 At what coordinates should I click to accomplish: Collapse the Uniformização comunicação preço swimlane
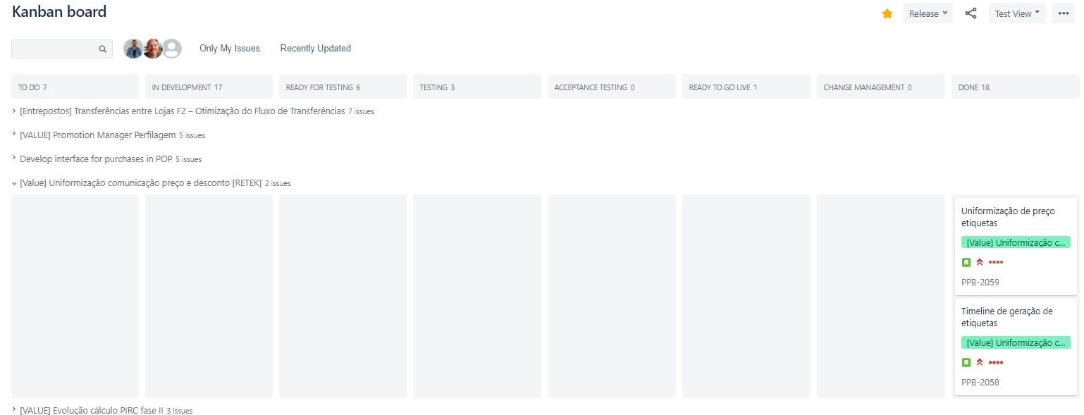click(14, 182)
